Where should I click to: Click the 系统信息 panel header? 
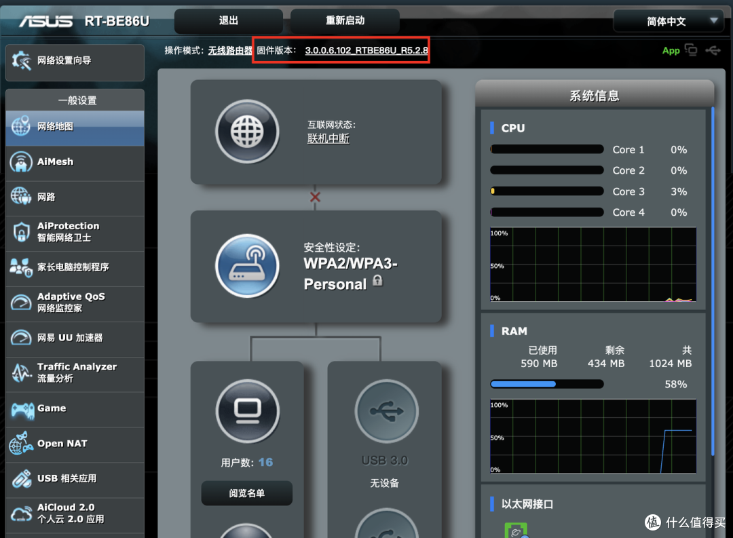(x=595, y=96)
